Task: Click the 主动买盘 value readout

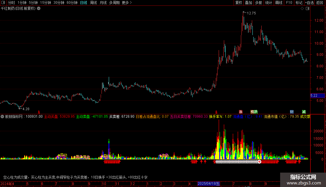Action: click(59, 117)
